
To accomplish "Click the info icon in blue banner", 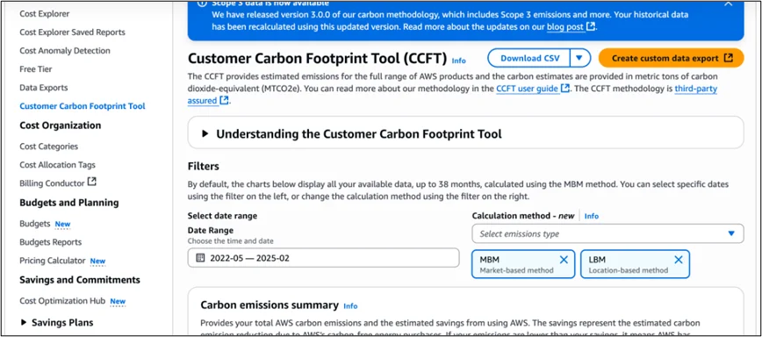I will (x=202, y=4).
